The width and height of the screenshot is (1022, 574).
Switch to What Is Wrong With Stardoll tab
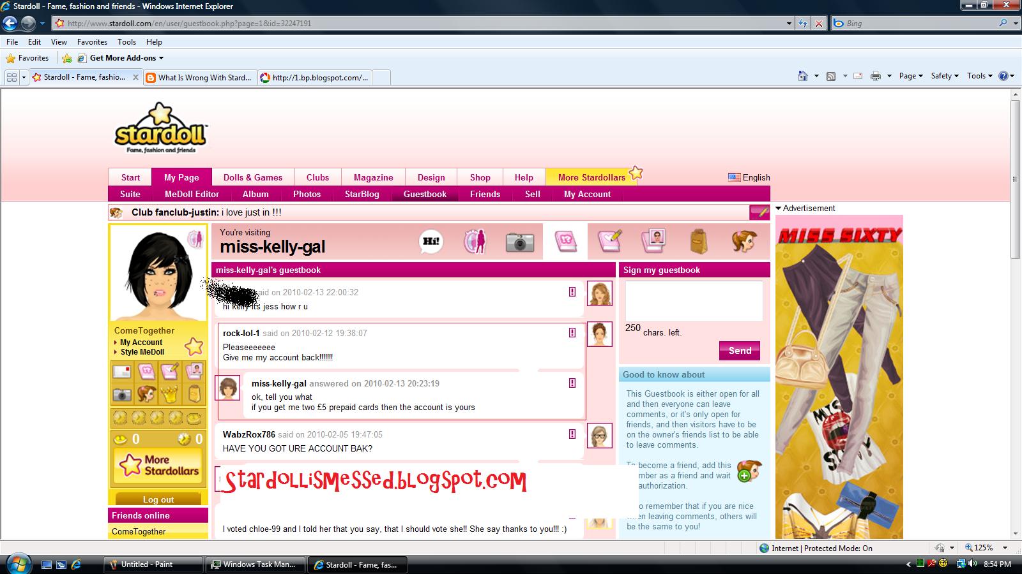click(199, 78)
